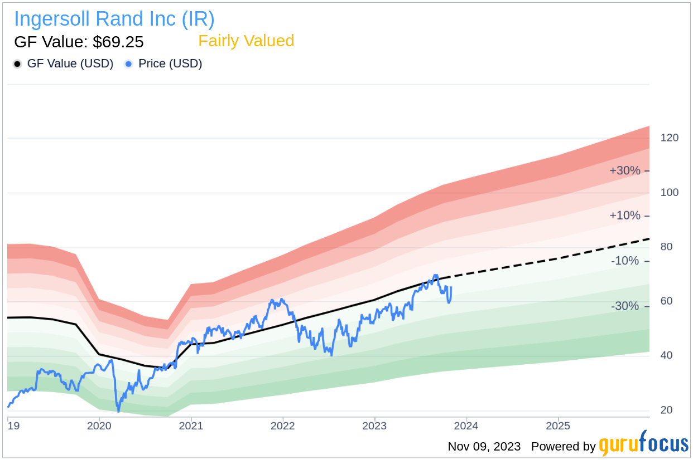Click the +30% band label
Screen dimensions: 693x460
(x=625, y=170)
